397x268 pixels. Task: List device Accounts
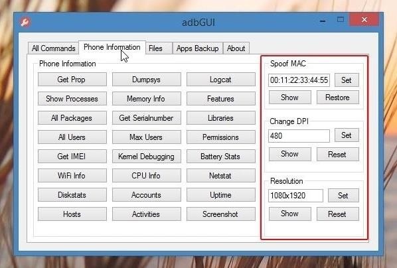point(146,195)
